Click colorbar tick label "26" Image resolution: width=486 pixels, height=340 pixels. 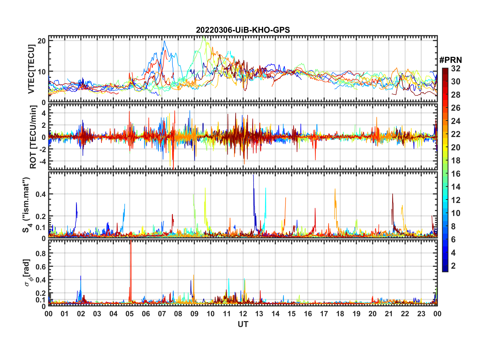456,108
